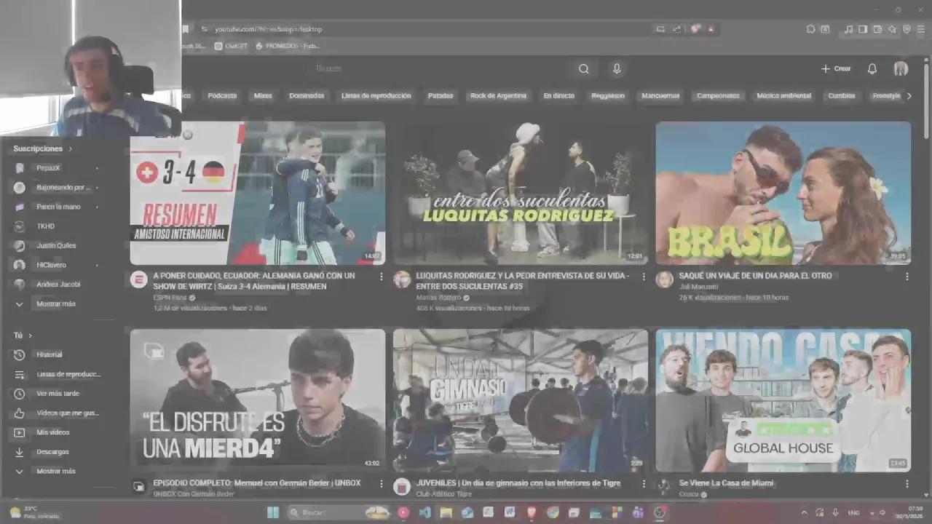Open options for Suiza 3-4 Alemania video
This screenshot has height=524, width=932.
[381, 277]
